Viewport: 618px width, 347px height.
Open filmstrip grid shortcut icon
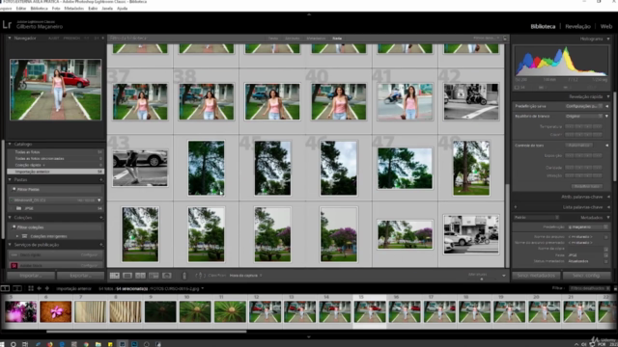point(31,288)
